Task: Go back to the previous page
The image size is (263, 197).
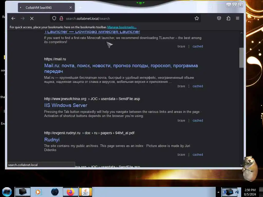Action: (13, 18)
